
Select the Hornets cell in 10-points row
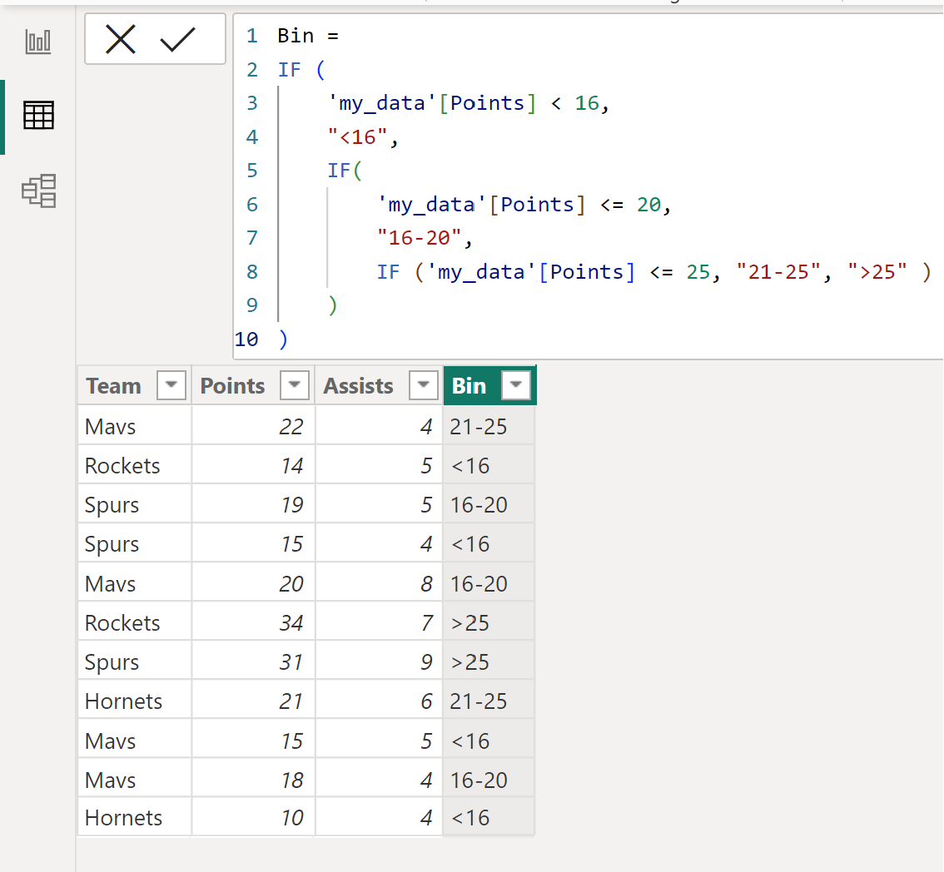pos(134,817)
